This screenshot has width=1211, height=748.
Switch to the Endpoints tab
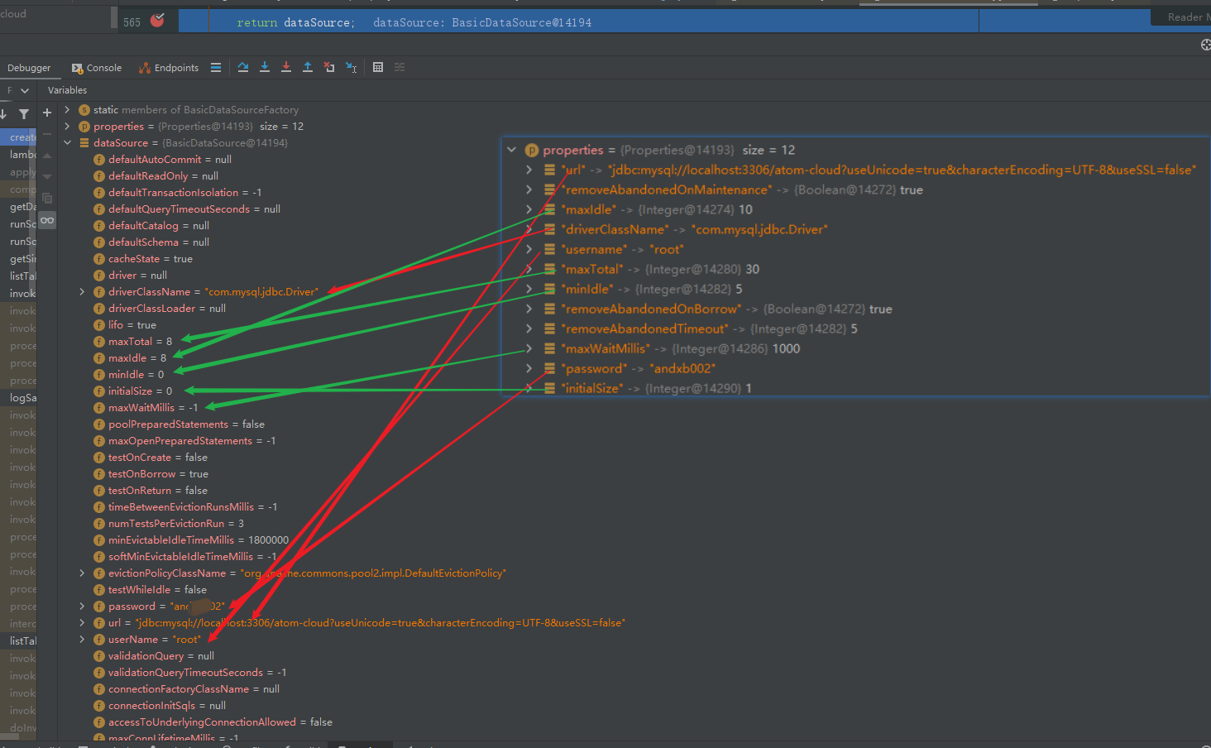[169, 68]
